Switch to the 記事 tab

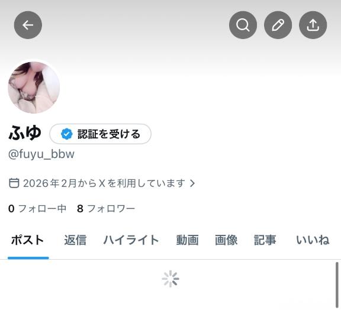coord(265,240)
